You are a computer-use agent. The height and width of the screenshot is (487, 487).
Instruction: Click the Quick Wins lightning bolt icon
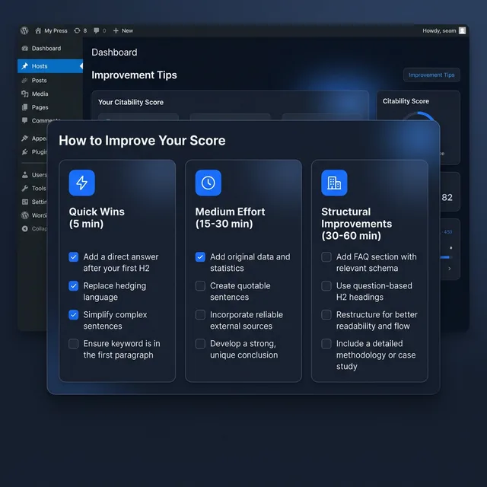click(82, 183)
